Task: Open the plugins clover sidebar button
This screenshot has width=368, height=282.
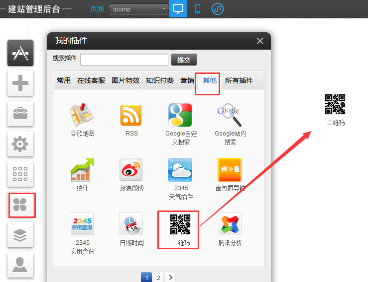Action: tap(20, 205)
